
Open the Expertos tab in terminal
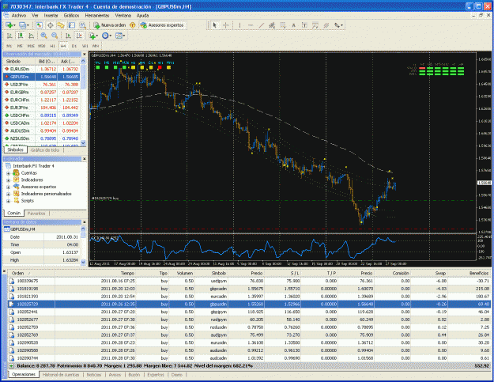click(x=156, y=375)
